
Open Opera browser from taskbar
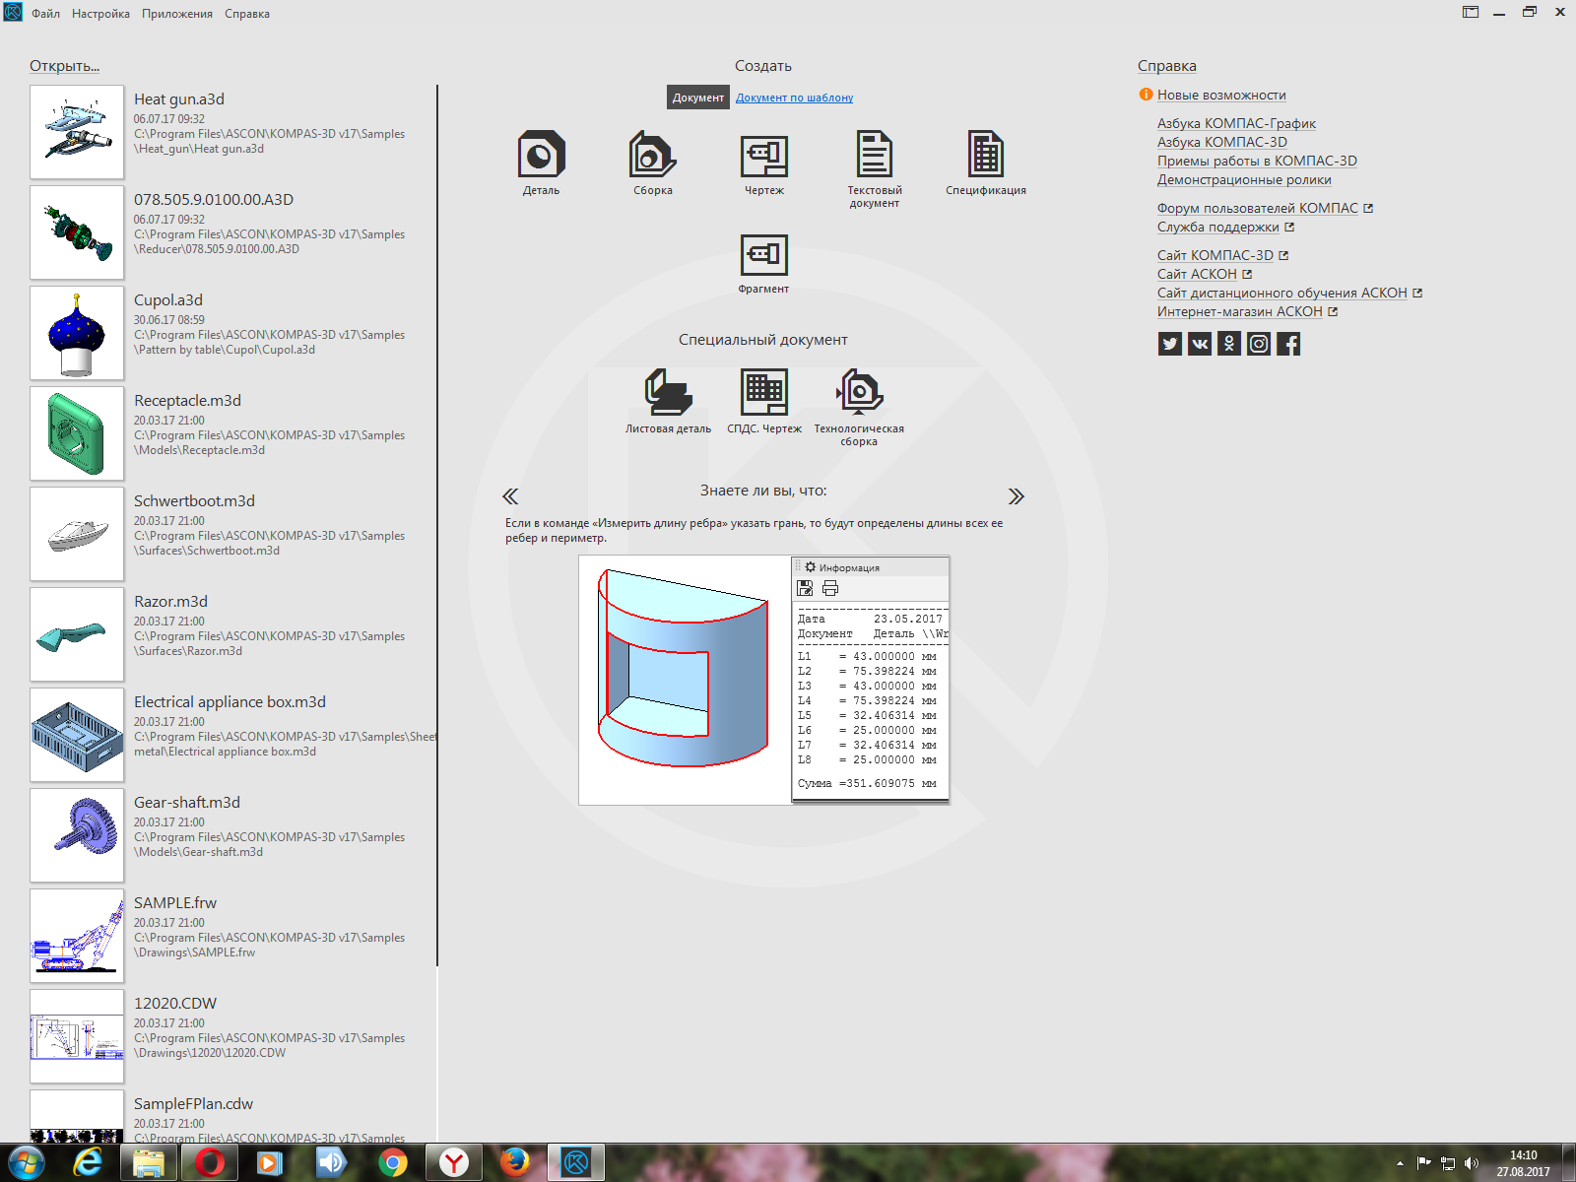click(x=210, y=1163)
